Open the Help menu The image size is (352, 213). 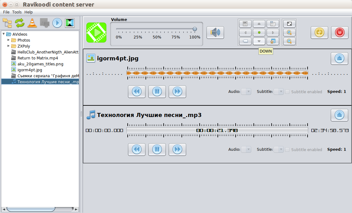[x=28, y=12]
